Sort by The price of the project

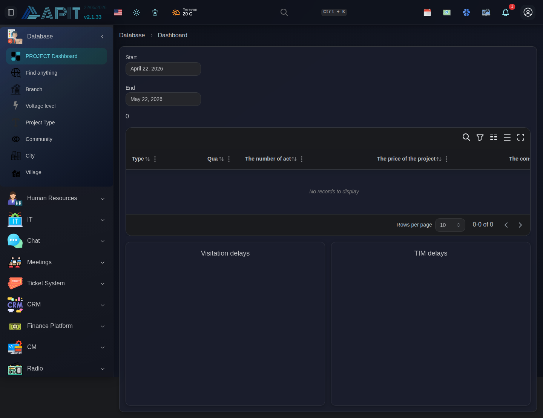439,159
